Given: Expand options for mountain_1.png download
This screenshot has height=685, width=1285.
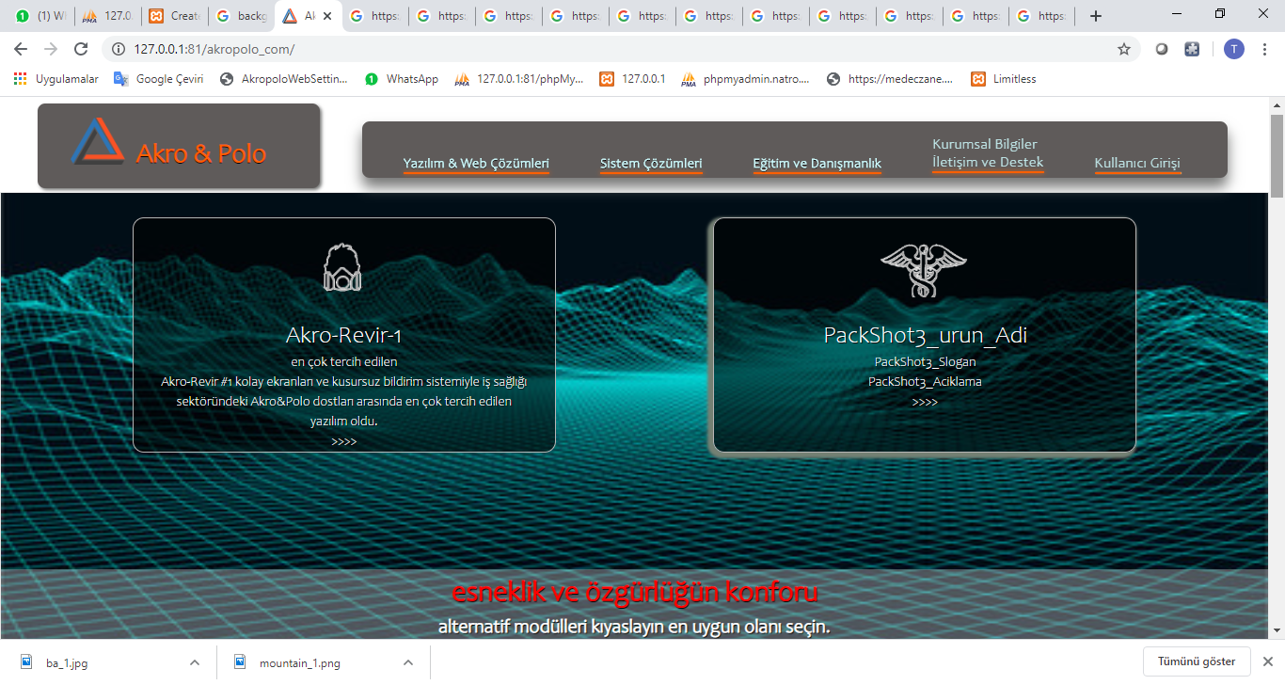Looking at the screenshot, I should point(408,662).
